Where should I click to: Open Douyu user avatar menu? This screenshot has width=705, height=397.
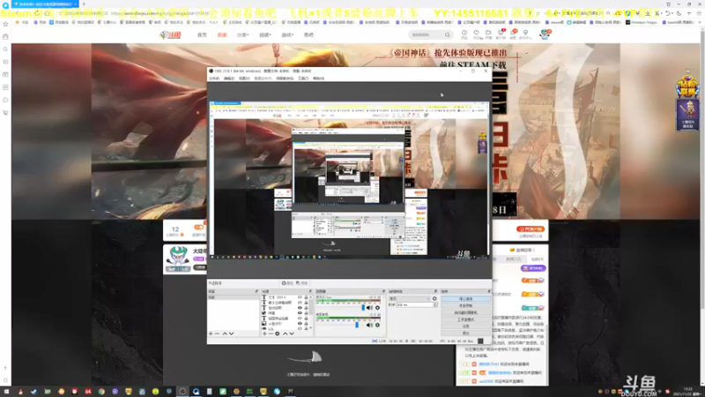click(545, 34)
